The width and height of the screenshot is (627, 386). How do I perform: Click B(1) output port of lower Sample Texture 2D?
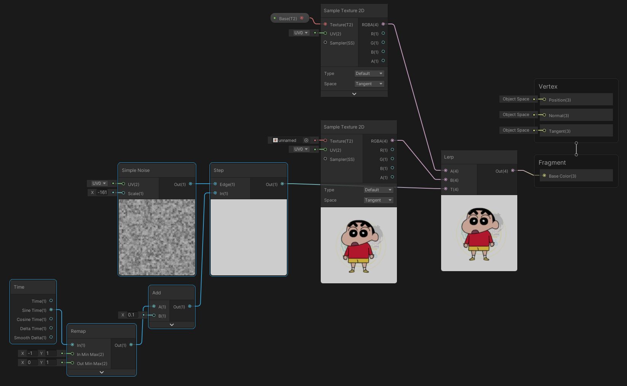point(392,168)
